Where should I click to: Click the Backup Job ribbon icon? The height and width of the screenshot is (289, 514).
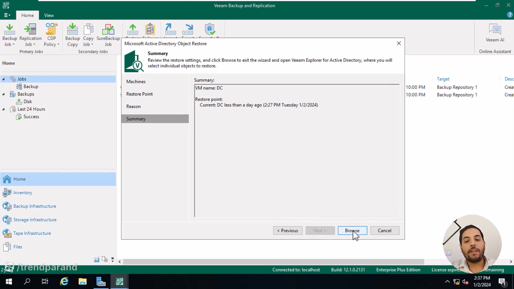coord(10,29)
